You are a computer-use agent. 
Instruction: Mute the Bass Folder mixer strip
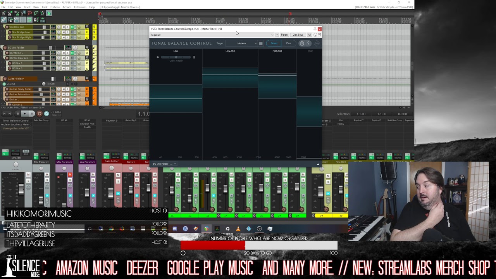(x=118, y=175)
